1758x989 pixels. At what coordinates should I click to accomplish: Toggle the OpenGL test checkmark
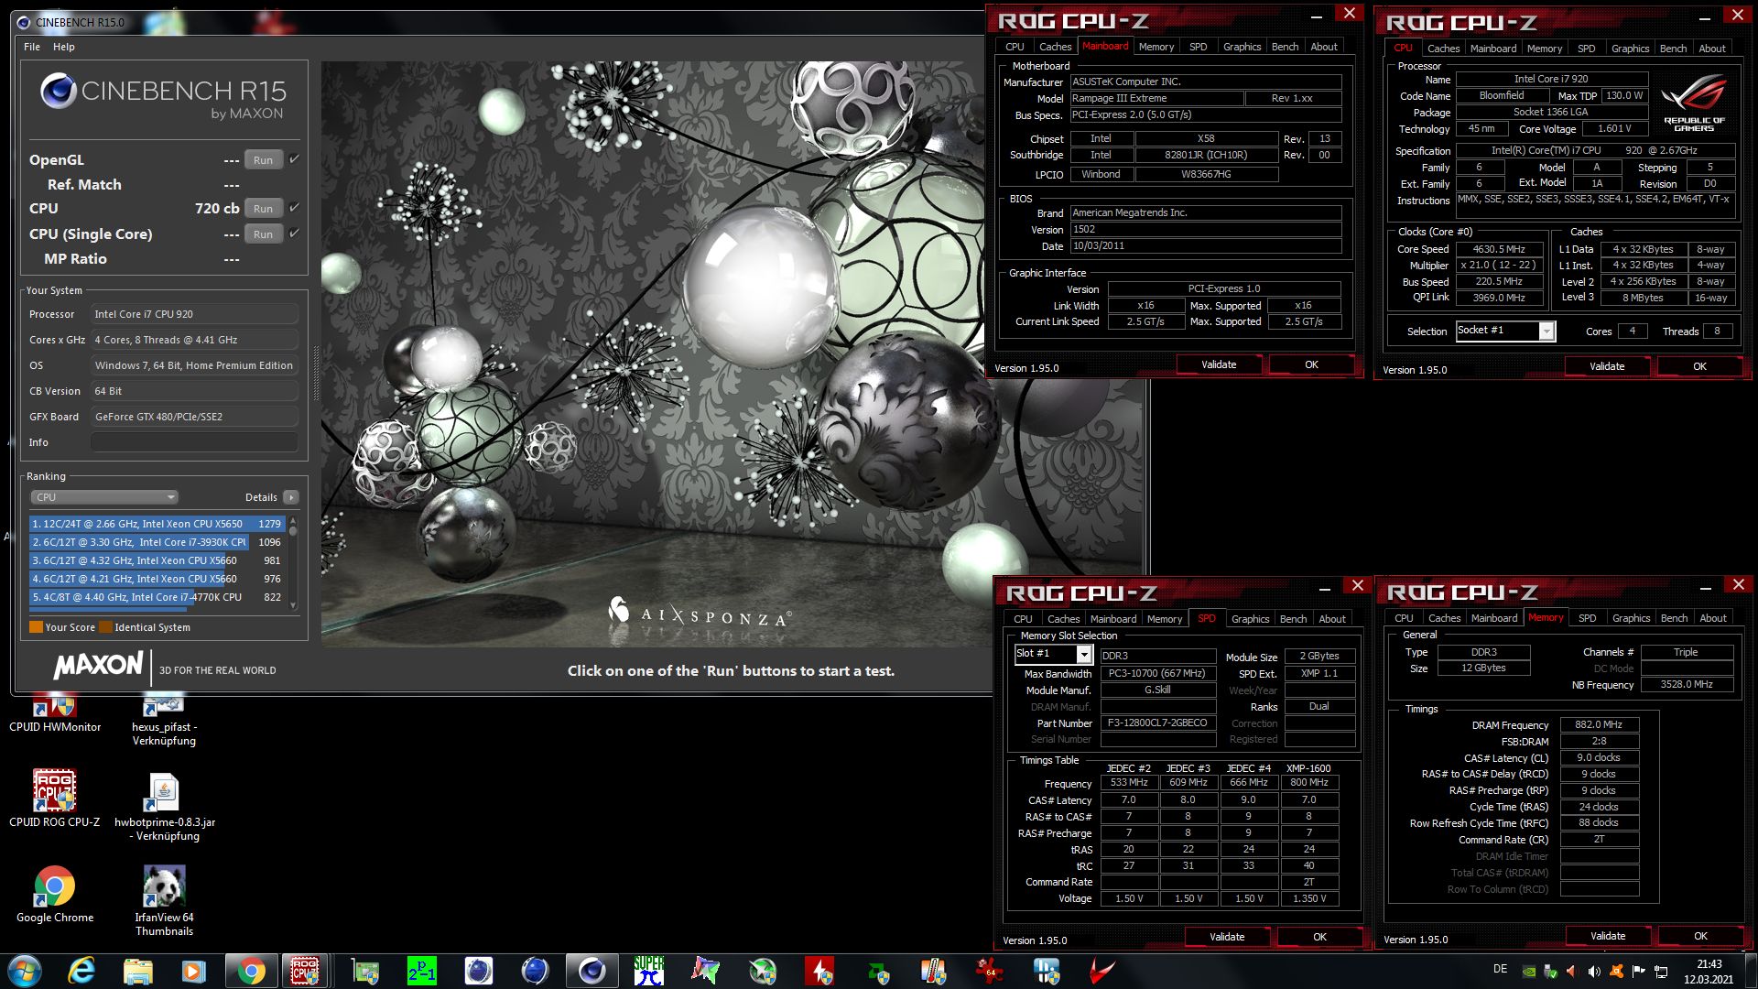[x=294, y=159]
